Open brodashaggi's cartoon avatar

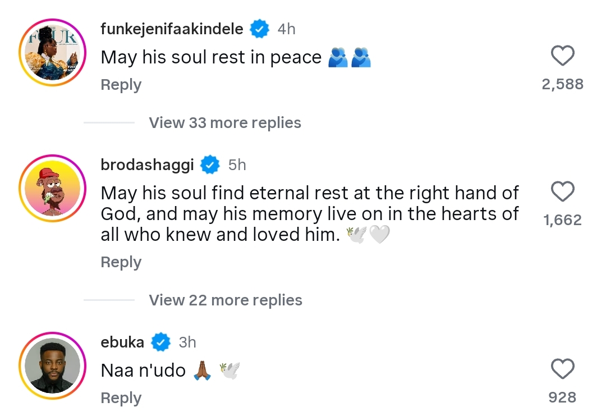pos(53,188)
